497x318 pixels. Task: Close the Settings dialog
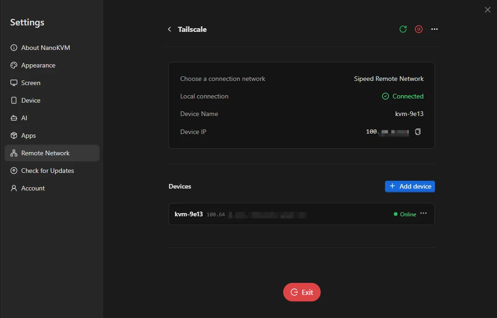pyautogui.click(x=487, y=10)
